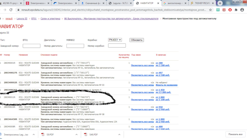The height and width of the screenshot is (139, 247).
Task: Open a new browser tab
Action: [220, 3]
